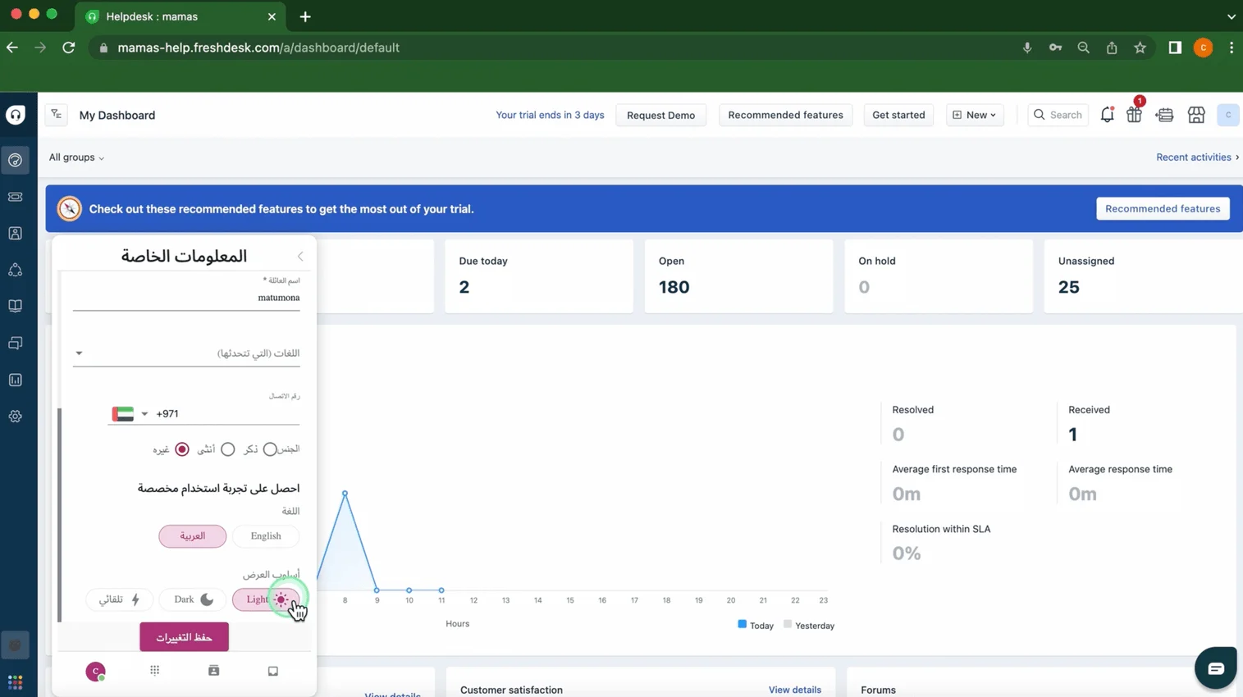Click Recommended features in top bar
The image size is (1243, 697).
point(785,115)
